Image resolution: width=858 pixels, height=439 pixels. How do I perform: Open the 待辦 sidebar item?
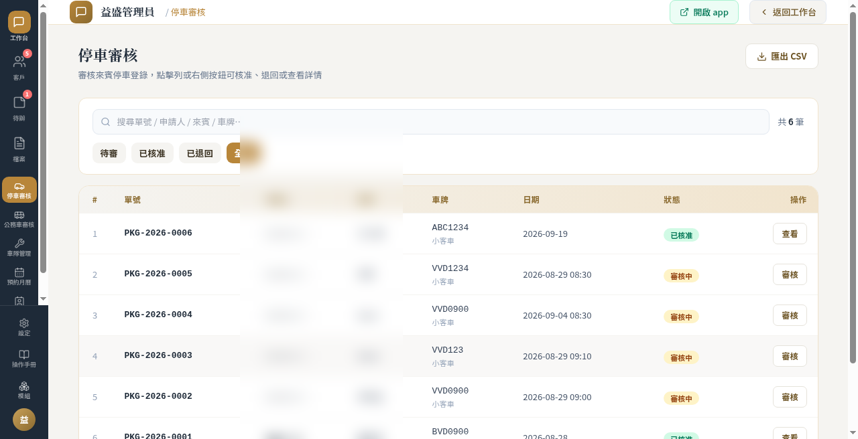tap(19, 107)
